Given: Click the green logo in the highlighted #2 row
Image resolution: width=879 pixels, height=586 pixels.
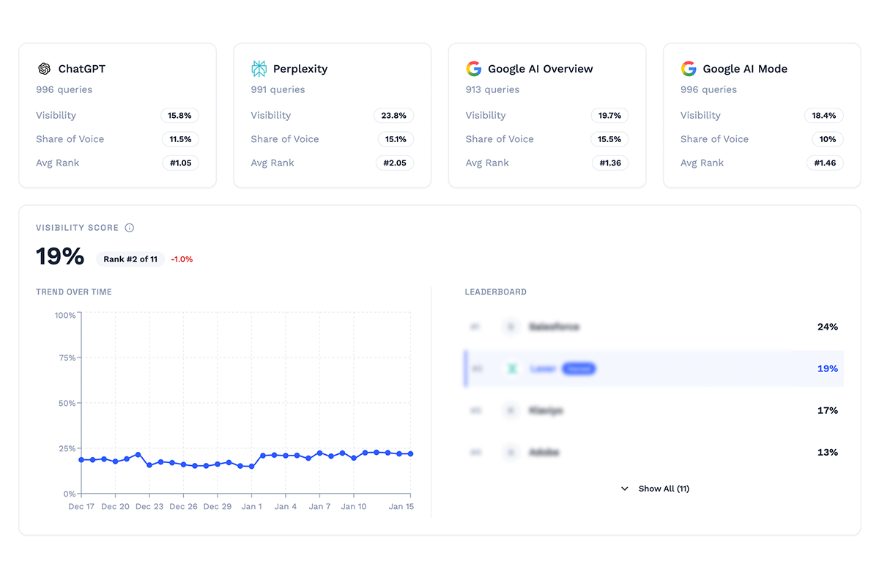Looking at the screenshot, I should pyautogui.click(x=511, y=368).
